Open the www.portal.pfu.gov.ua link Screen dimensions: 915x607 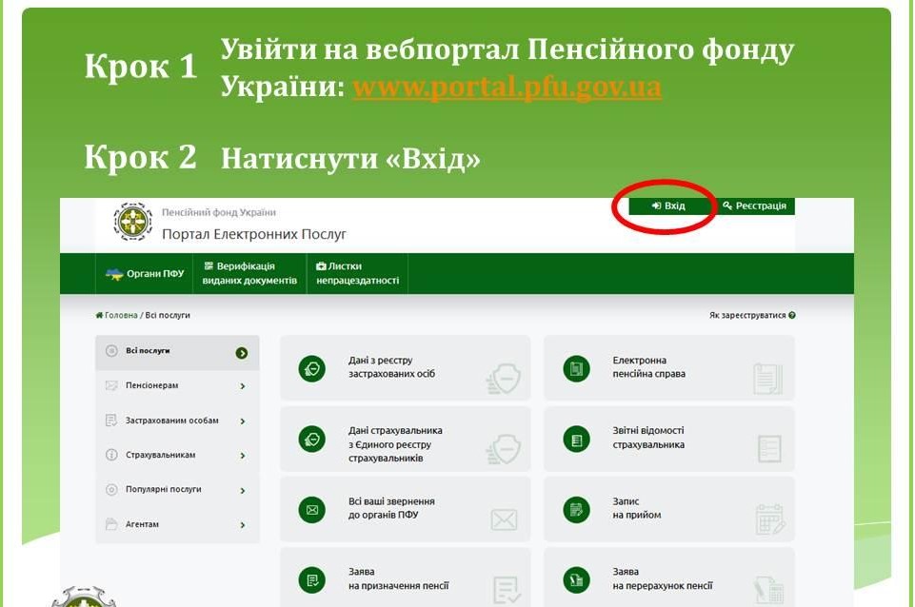tap(507, 88)
